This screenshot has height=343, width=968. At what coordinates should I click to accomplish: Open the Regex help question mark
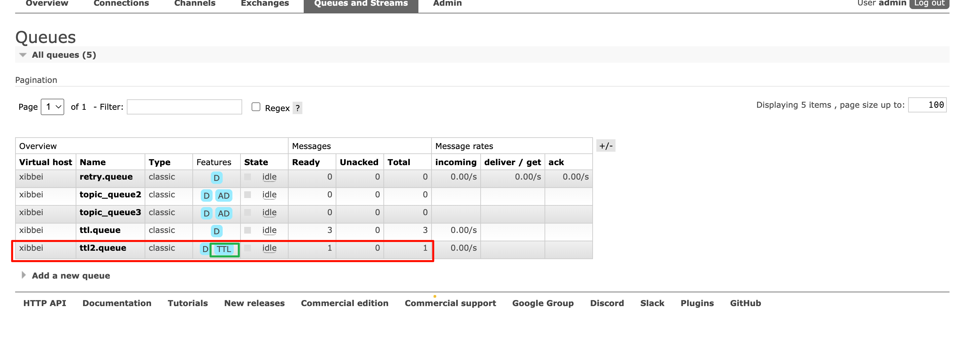(297, 108)
